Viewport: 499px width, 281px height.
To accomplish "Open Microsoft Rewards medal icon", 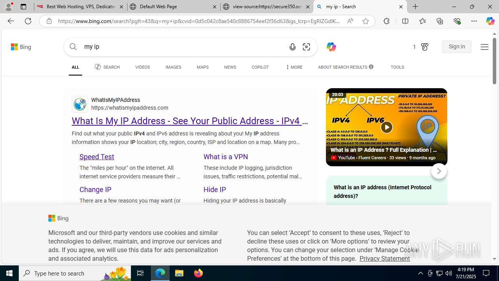I will point(425,47).
